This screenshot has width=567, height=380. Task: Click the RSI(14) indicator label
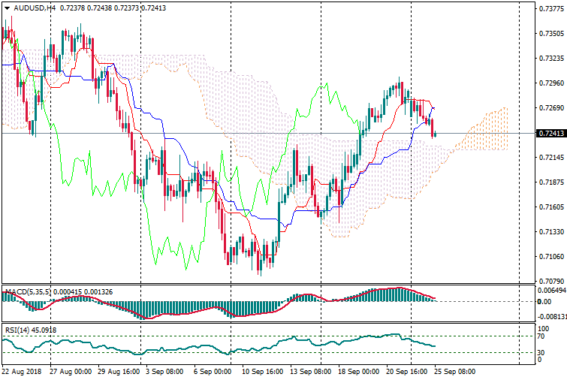18,330
